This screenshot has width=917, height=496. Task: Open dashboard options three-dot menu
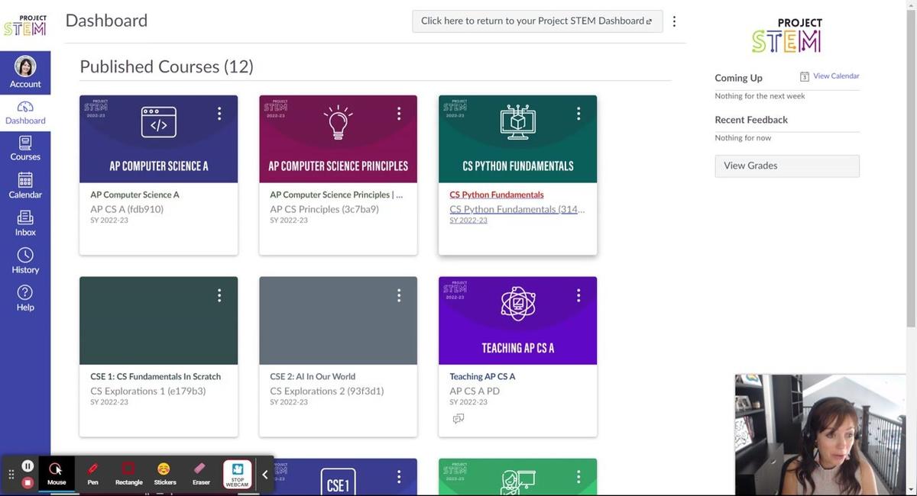point(674,21)
